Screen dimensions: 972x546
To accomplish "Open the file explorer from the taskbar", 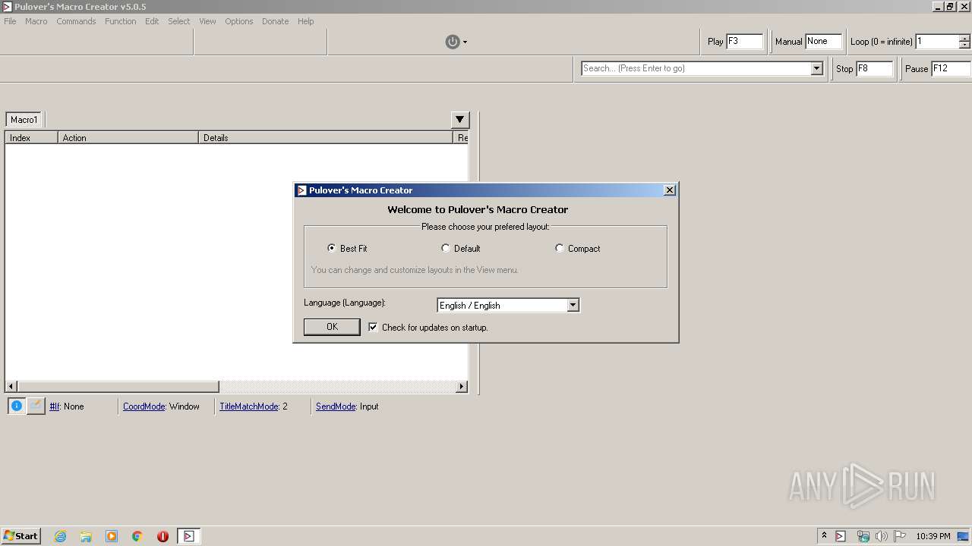I will (x=86, y=536).
